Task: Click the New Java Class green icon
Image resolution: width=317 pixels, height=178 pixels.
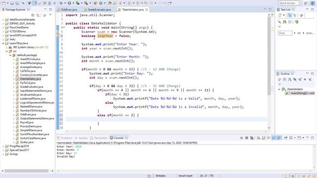Action: [101, 3]
